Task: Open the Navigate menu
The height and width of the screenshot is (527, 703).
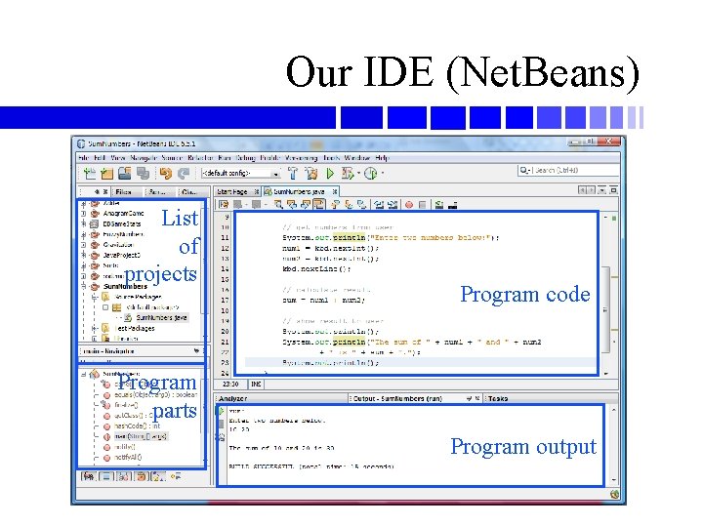Action: [x=144, y=158]
